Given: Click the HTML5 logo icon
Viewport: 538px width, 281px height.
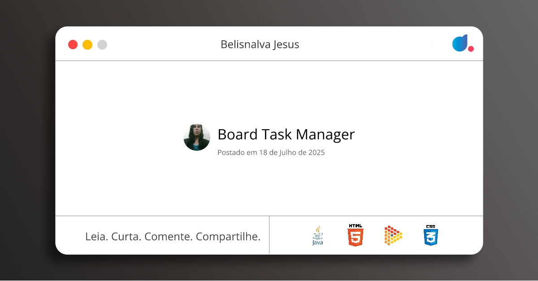Looking at the screenshot, I should coord(356,235).
